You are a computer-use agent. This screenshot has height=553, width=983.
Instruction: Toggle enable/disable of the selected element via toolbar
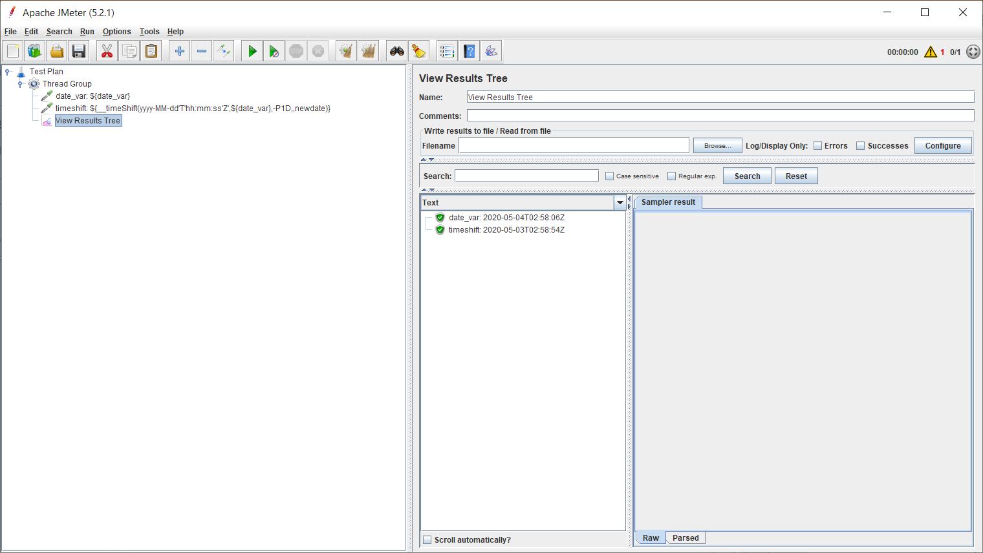pyautogui.click(x=224, y=51)
